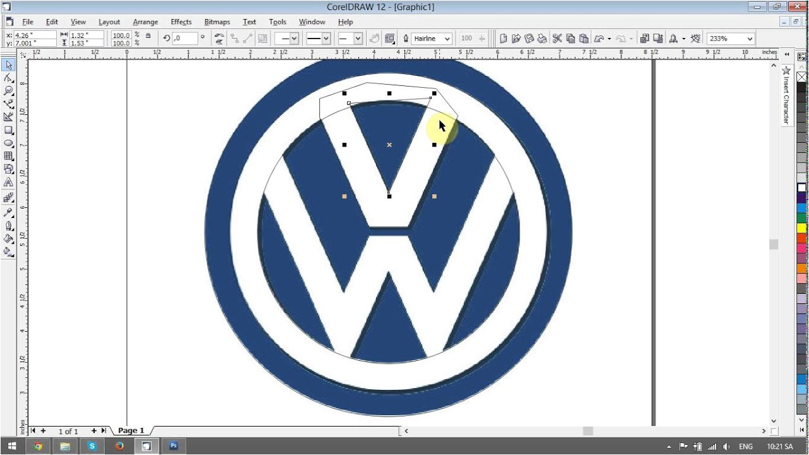Click the horizontal scrollbar thumb

click(x=588, y=431)
